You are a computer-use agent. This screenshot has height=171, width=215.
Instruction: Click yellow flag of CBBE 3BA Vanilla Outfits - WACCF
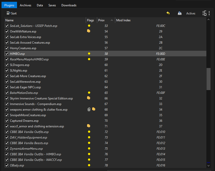coord(89,160)
